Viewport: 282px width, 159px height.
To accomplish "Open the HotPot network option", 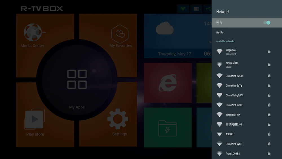I will 247,32.
